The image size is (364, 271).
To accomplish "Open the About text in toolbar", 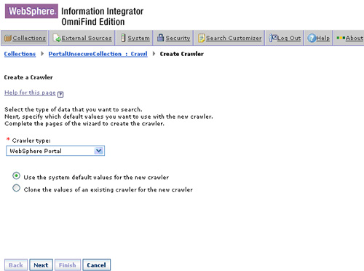I will pos(355,38).
